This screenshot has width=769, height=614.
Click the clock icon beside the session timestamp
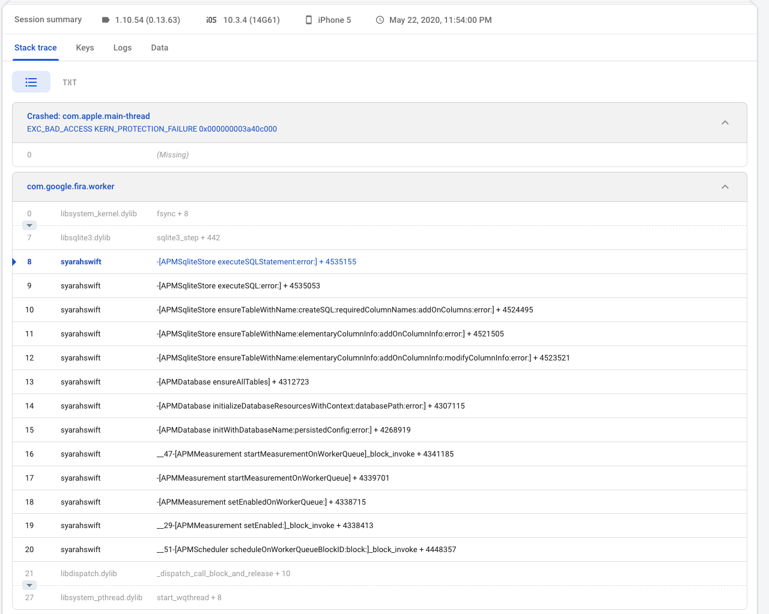(379, 20)
